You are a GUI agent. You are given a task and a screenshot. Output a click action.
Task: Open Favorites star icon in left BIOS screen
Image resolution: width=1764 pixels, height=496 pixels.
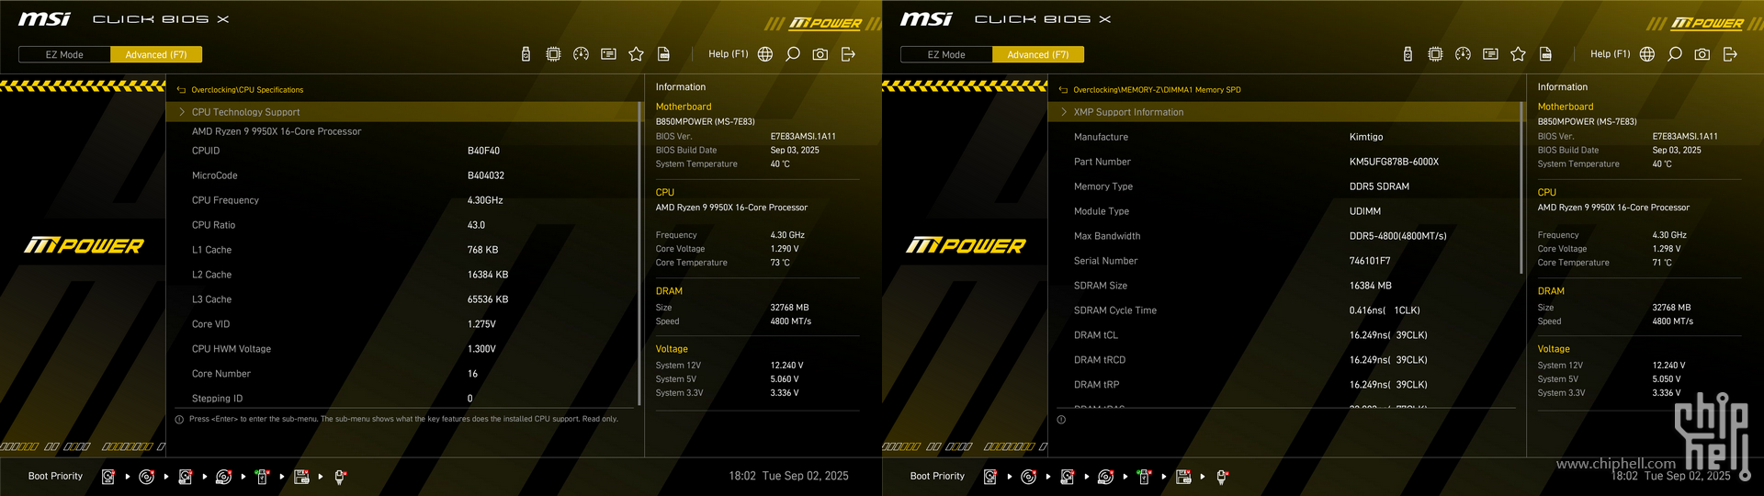point(636,54)
